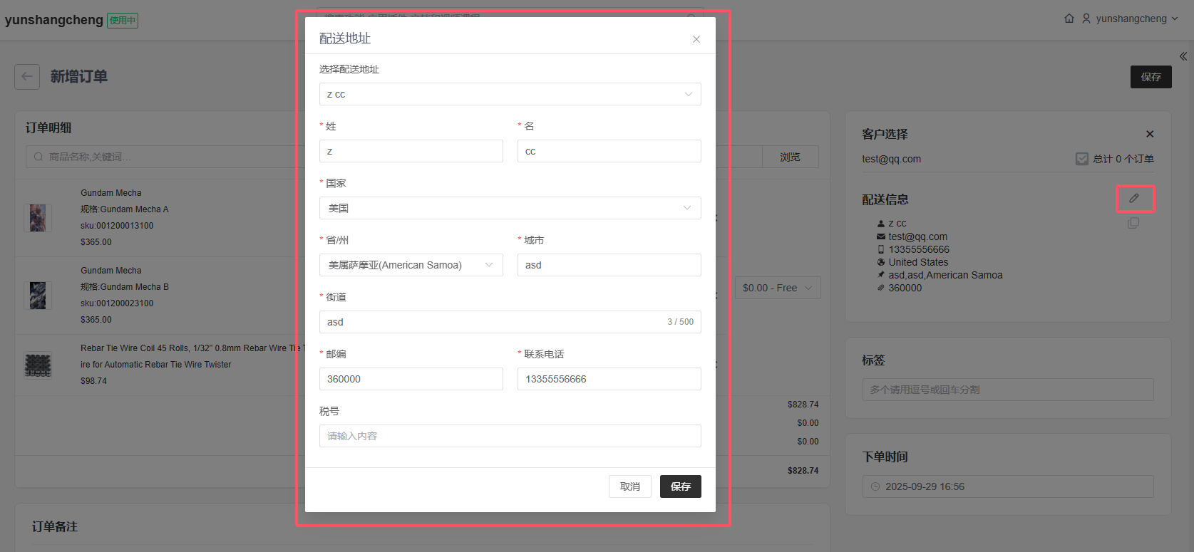Click the copy icon under the edit pencil
This screenshot has width=1194, height=552.
[1133, 223]
